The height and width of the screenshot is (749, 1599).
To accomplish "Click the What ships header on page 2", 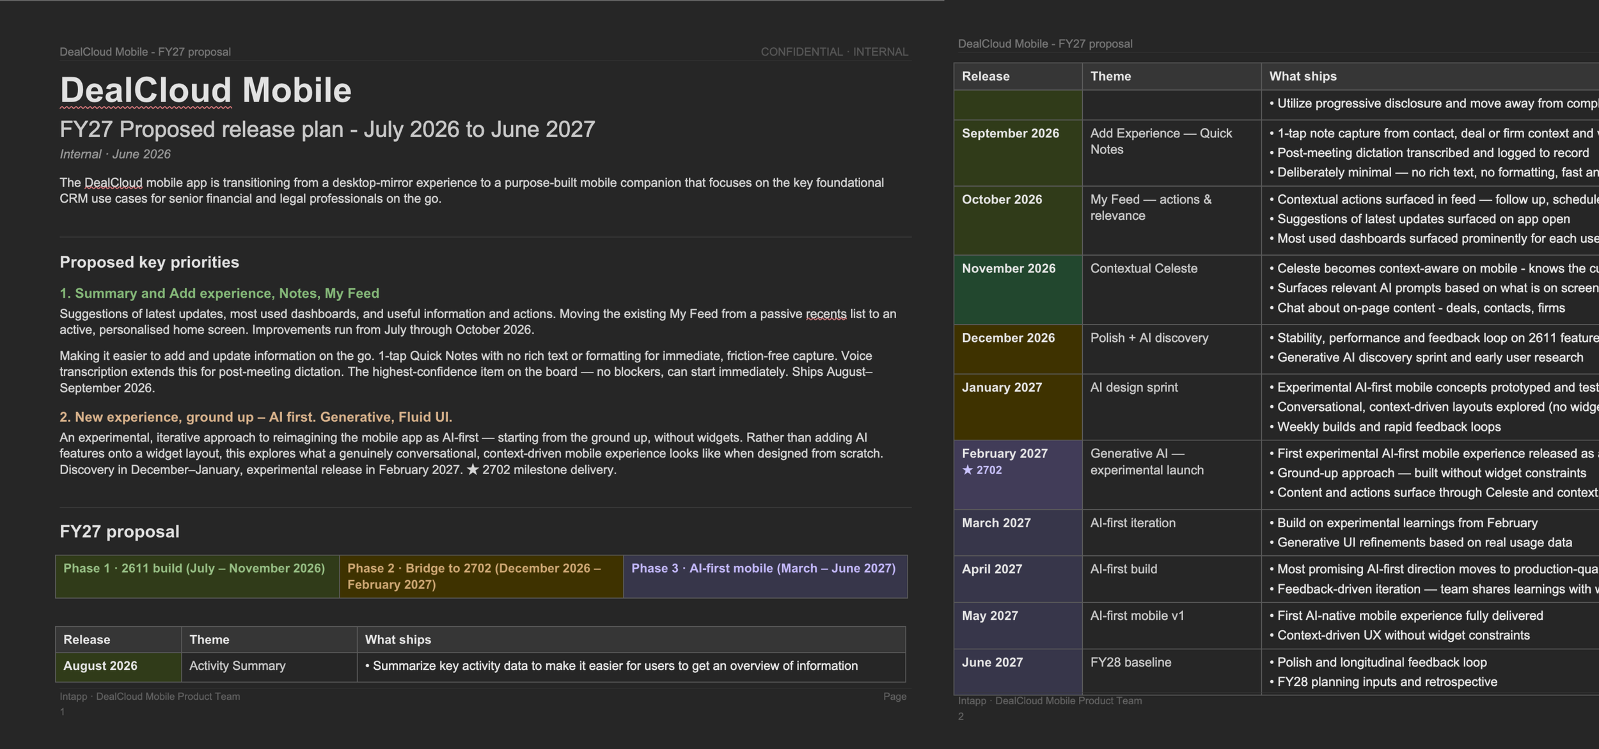I will 1430,76.
